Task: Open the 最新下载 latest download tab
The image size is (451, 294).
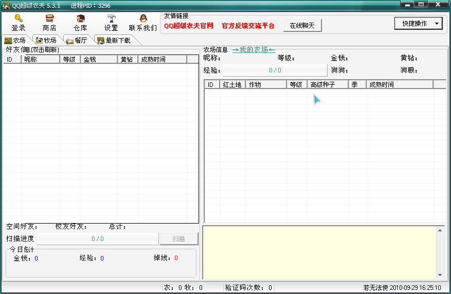Action: 114,41
